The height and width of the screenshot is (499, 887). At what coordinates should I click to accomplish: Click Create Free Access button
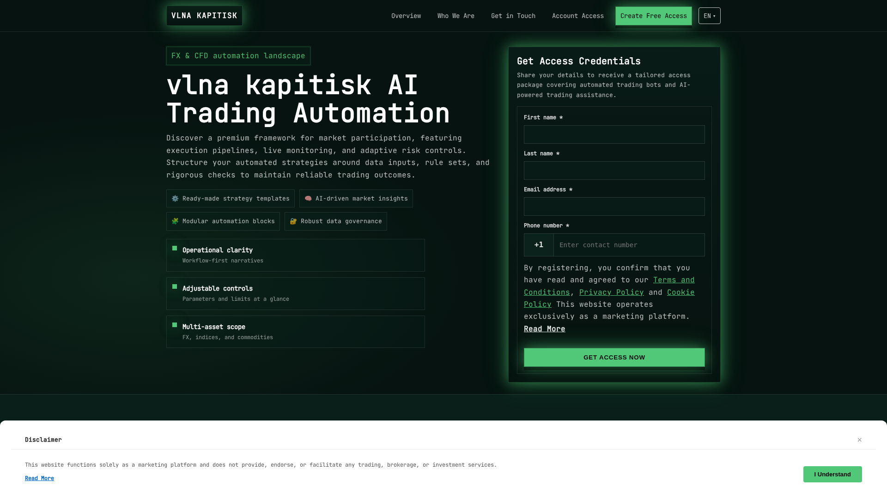(x=654, y=16)
